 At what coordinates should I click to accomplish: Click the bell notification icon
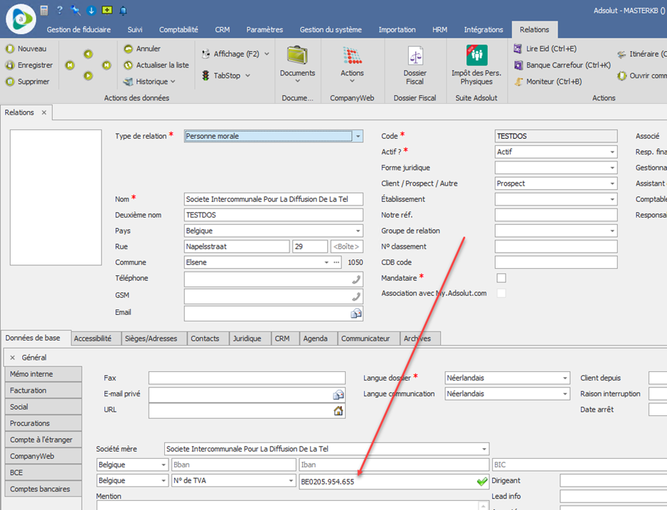point(123,11)
